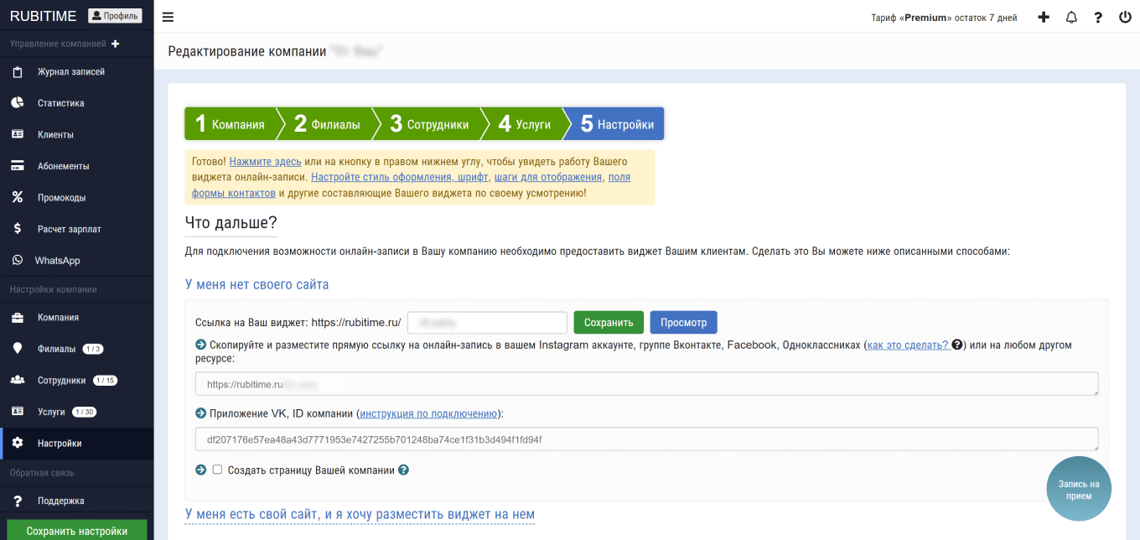Click the round Запись на прием widget
This screenshot has height=540, width=1140.
[x=1079, y=490]
